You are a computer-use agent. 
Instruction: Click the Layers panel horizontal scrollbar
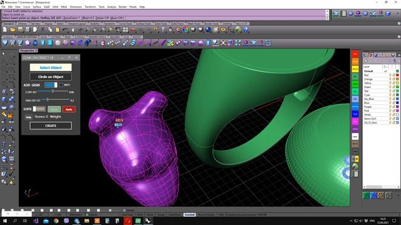click(381, 187)
